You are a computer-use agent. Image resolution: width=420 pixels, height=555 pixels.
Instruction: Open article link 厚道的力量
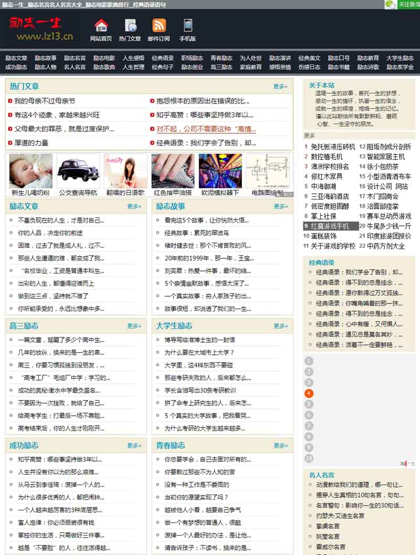click(31, 143)
